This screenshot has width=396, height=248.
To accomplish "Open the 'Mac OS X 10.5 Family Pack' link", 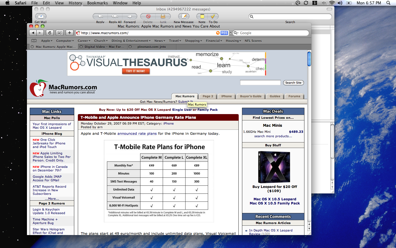I will coord(275,203).
